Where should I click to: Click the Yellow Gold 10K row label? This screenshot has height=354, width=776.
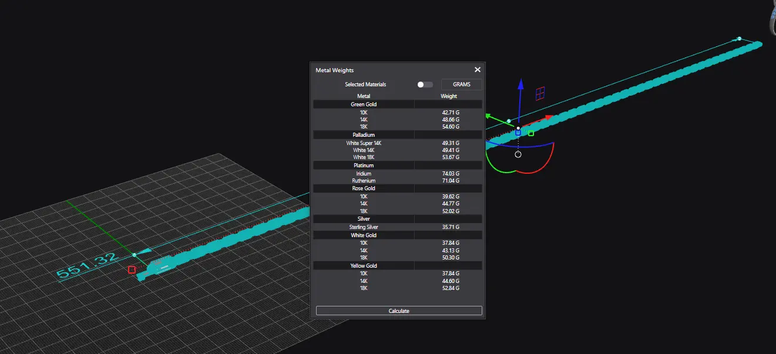(364, 274)
